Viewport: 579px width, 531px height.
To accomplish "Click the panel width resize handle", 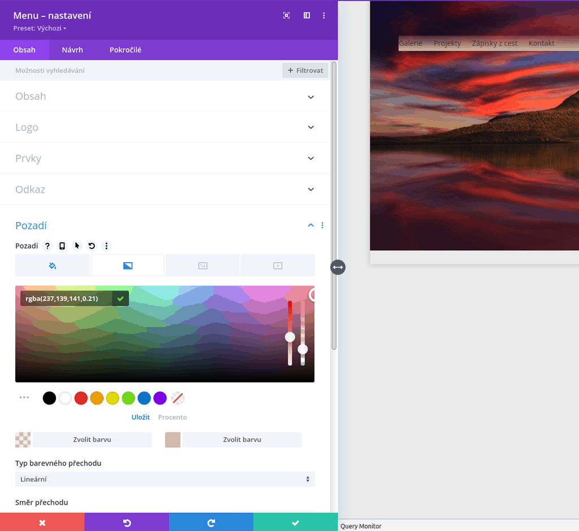I will [x=338, y=267].
